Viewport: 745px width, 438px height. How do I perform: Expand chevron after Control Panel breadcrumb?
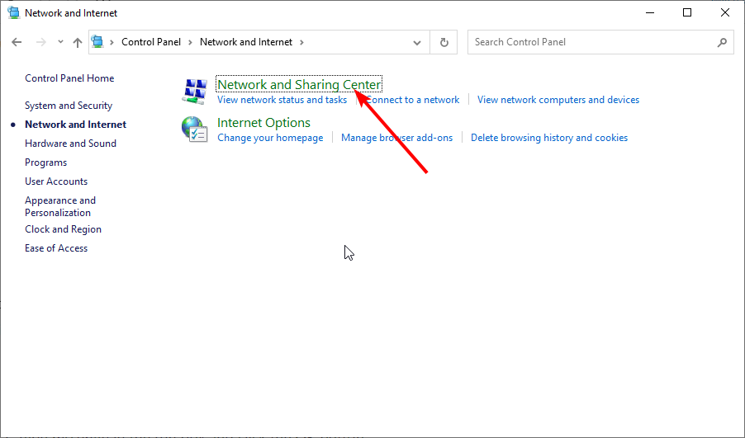click(x=190, y=42)
